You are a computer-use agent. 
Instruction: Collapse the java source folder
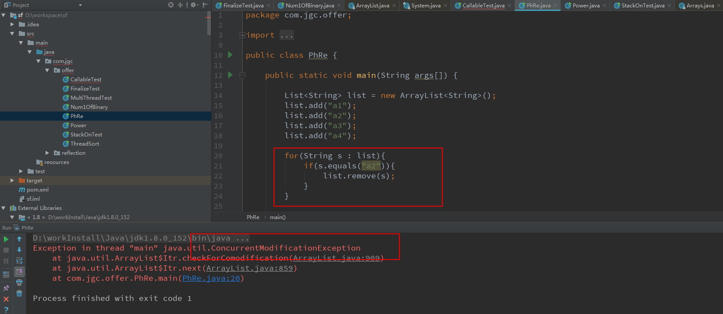click(30, 52)
